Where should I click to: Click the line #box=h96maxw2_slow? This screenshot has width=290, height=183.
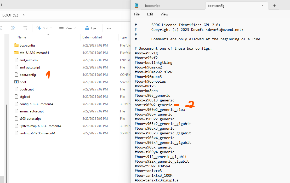(153, 72)
